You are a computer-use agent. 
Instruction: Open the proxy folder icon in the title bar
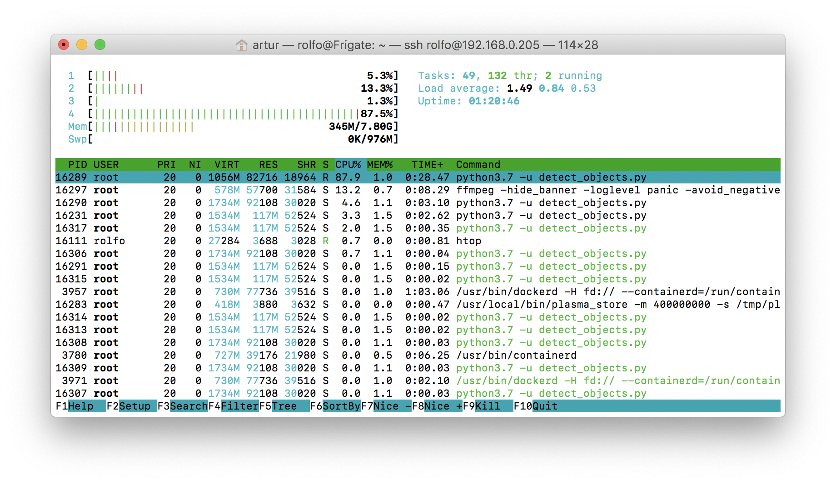pos(241,45)
